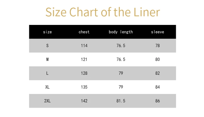Select the 2XL size row label

pyautogui.click(x=47, y=101)
